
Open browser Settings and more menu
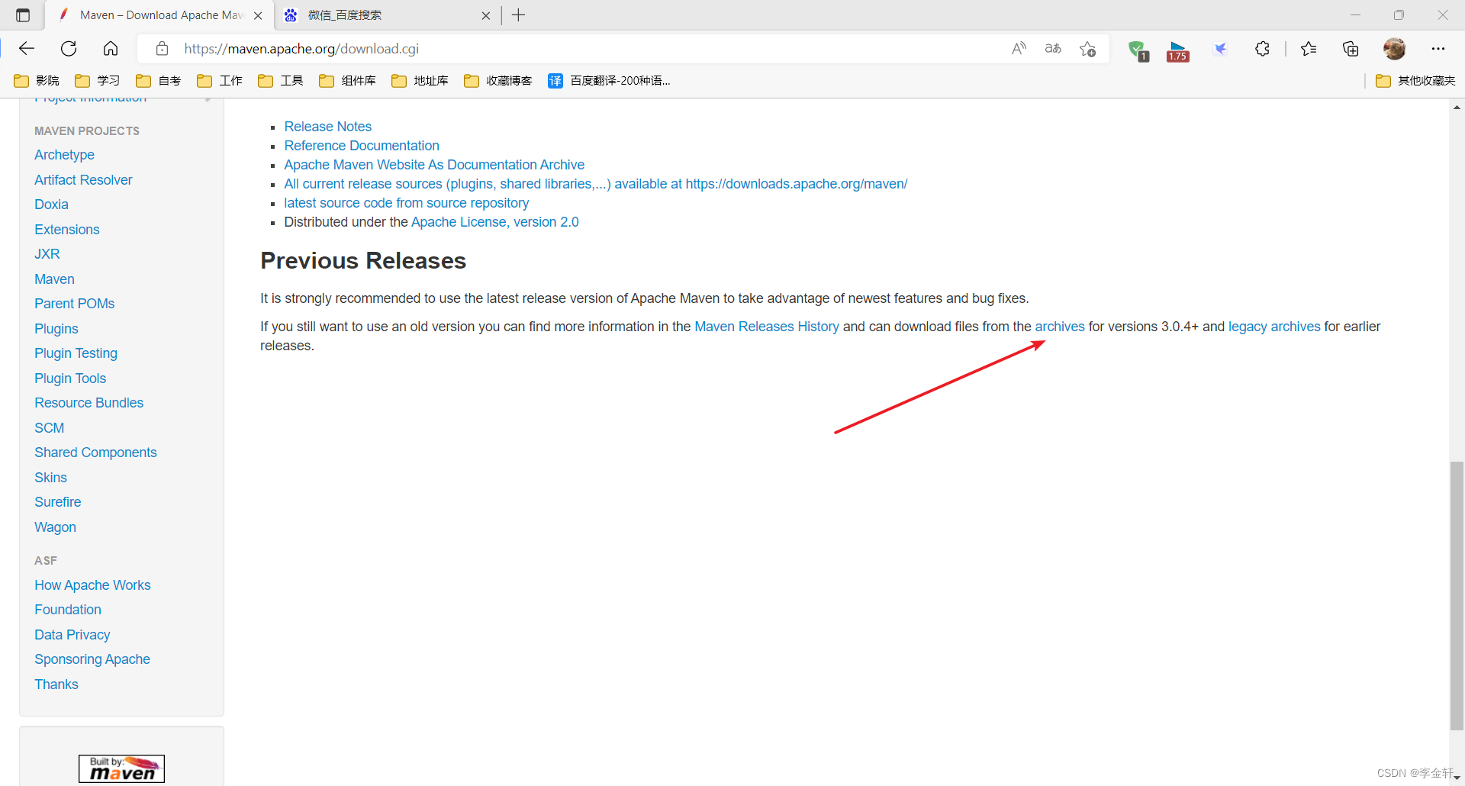1438,49
